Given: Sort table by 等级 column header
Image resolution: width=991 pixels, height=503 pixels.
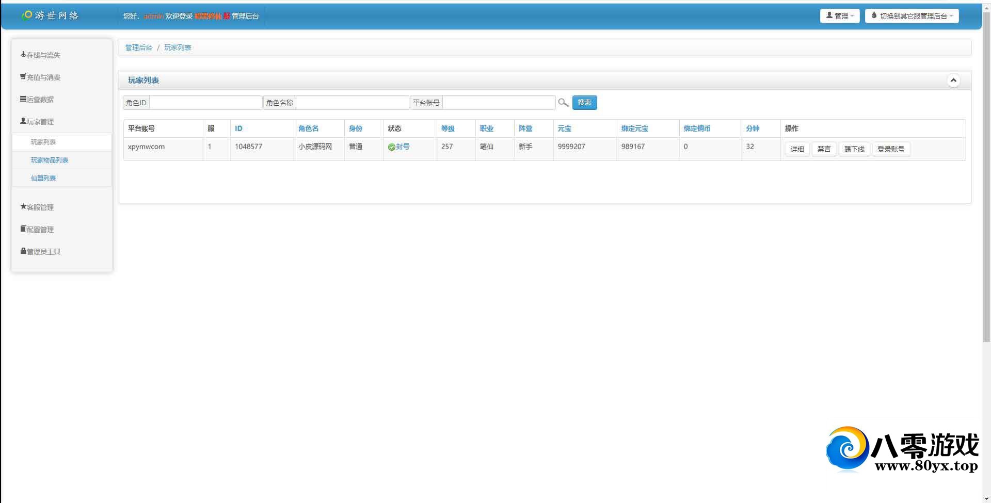Looking at the screenshot, I should click(448, 128).
